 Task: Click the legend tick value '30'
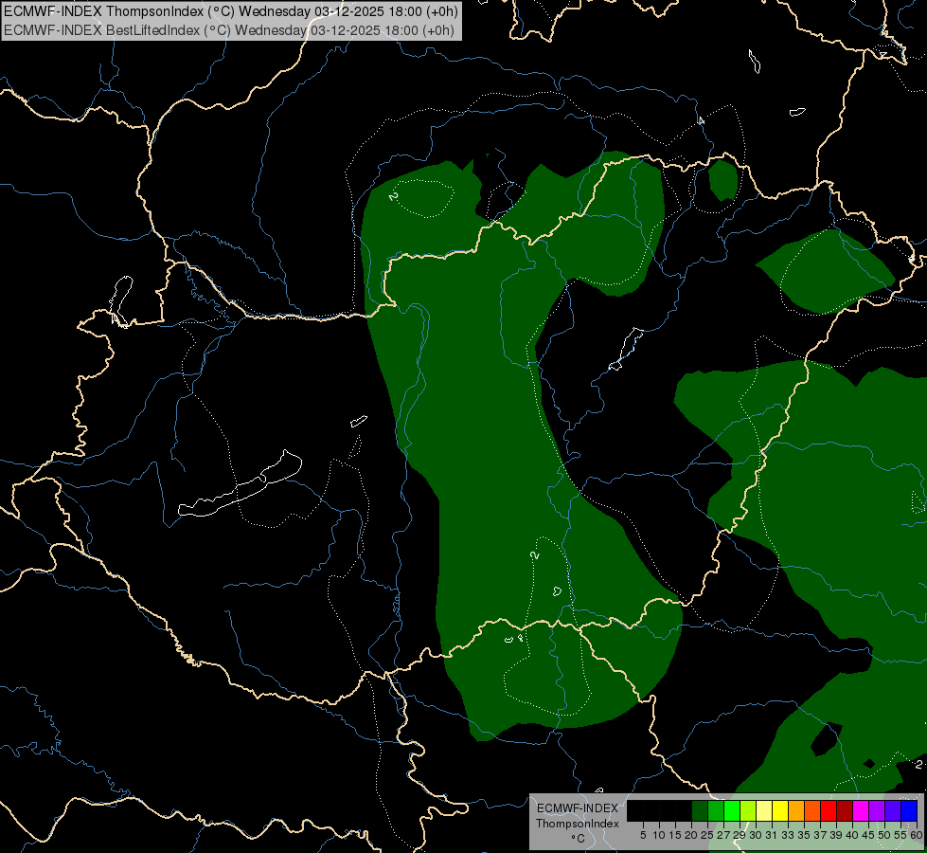coord(756,835)
